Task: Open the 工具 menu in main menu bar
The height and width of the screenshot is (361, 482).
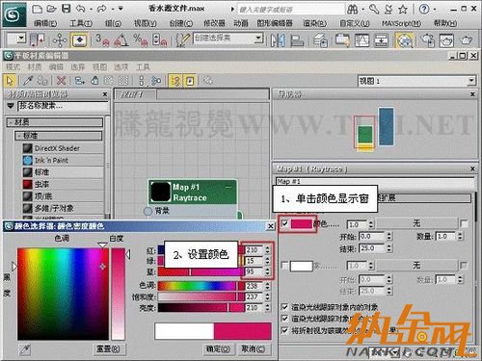Action: (x=81, y=23)
